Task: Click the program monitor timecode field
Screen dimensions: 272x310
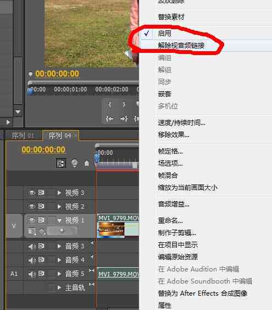Action: point(57,74)
